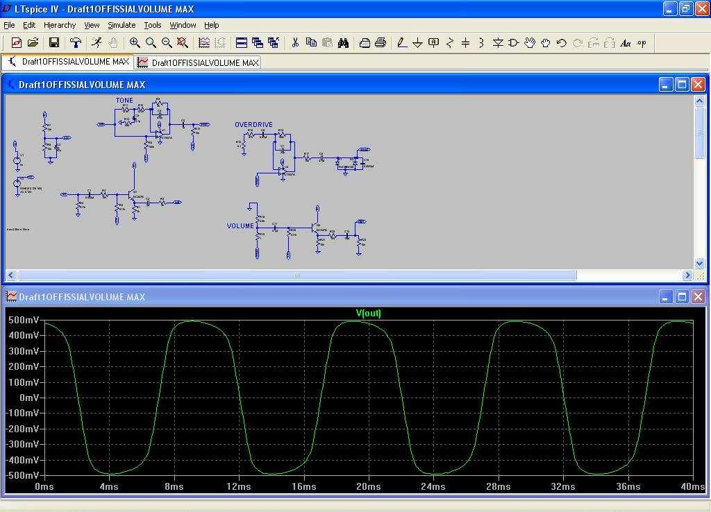Screen dimensions: 711x512
Task: Click the OVERDRIVE label in the schematic
Action: (x=253, y=125)
